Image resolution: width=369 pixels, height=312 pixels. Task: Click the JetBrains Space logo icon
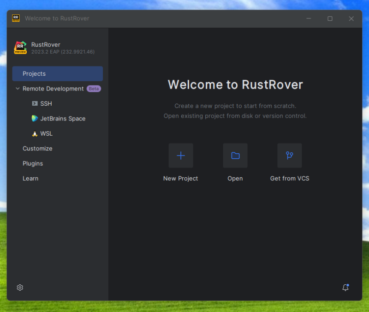click(x=35, y=119)
